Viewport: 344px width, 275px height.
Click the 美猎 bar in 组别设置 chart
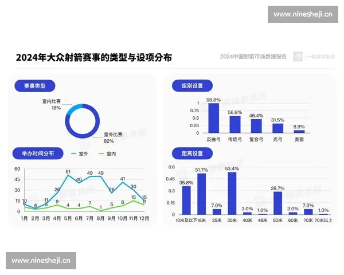(299, 132)
